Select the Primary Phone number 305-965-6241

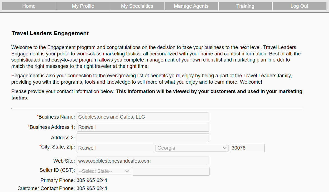pyautogui.click(x=92, y=180)
